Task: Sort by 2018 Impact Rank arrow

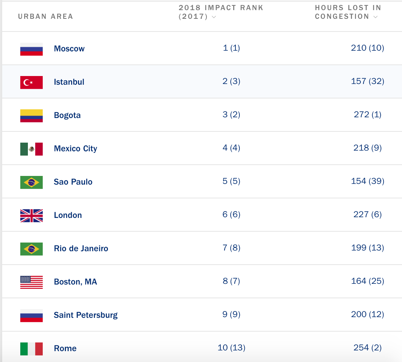Action: point(214,17)
